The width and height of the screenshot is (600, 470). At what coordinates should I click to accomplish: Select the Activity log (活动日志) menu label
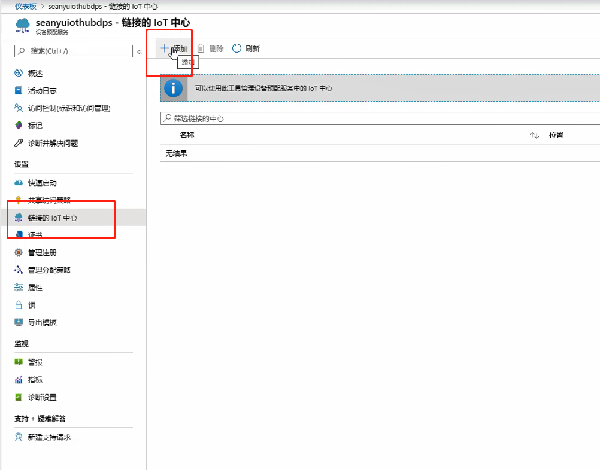42,90
